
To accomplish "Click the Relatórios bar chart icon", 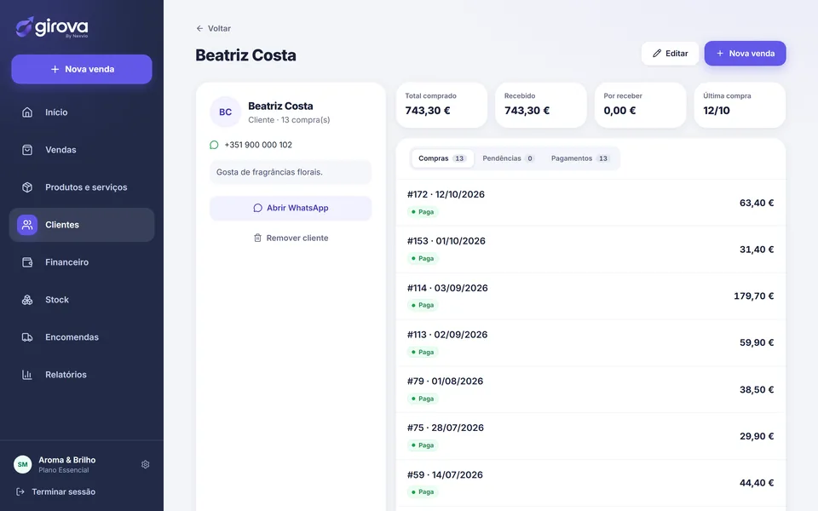I will (x=27, y=375).
